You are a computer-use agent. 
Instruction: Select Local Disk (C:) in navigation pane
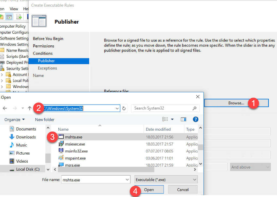pyautogui.click(x=28, y=169)
